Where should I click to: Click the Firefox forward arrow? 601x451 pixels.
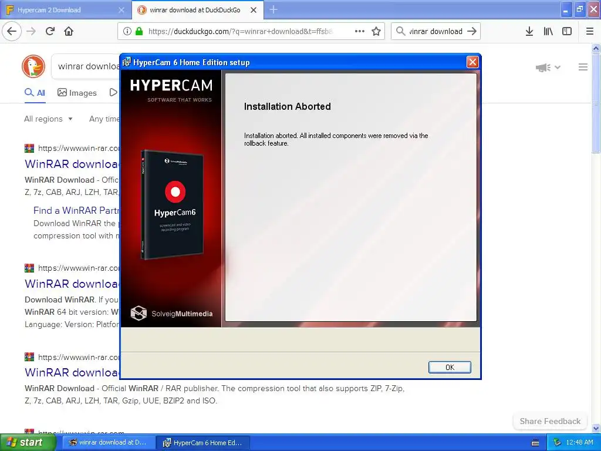click(31, 31)
